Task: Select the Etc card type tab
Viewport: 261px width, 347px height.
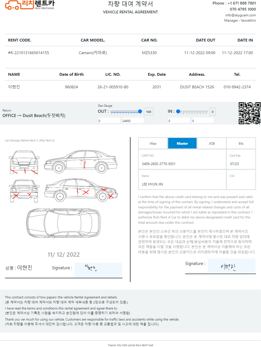Action: tap(241, 143)
